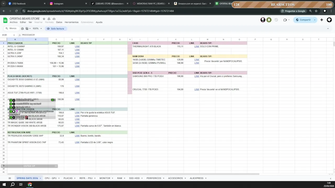
Task: Open the Gemini sparkle icon
Action: tap(322, 20)
